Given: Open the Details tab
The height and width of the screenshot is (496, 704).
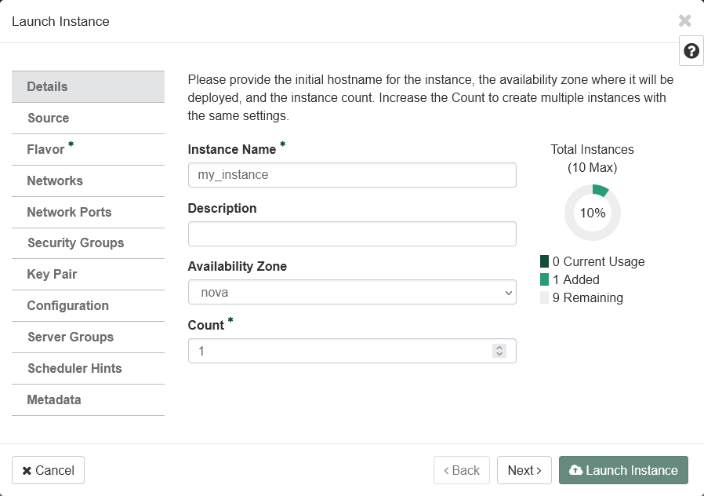Looking at the screenshot, I should (88, 87).
